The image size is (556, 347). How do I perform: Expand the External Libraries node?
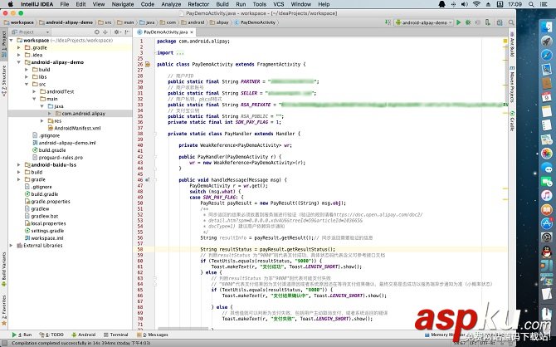(x=11, y=246)
